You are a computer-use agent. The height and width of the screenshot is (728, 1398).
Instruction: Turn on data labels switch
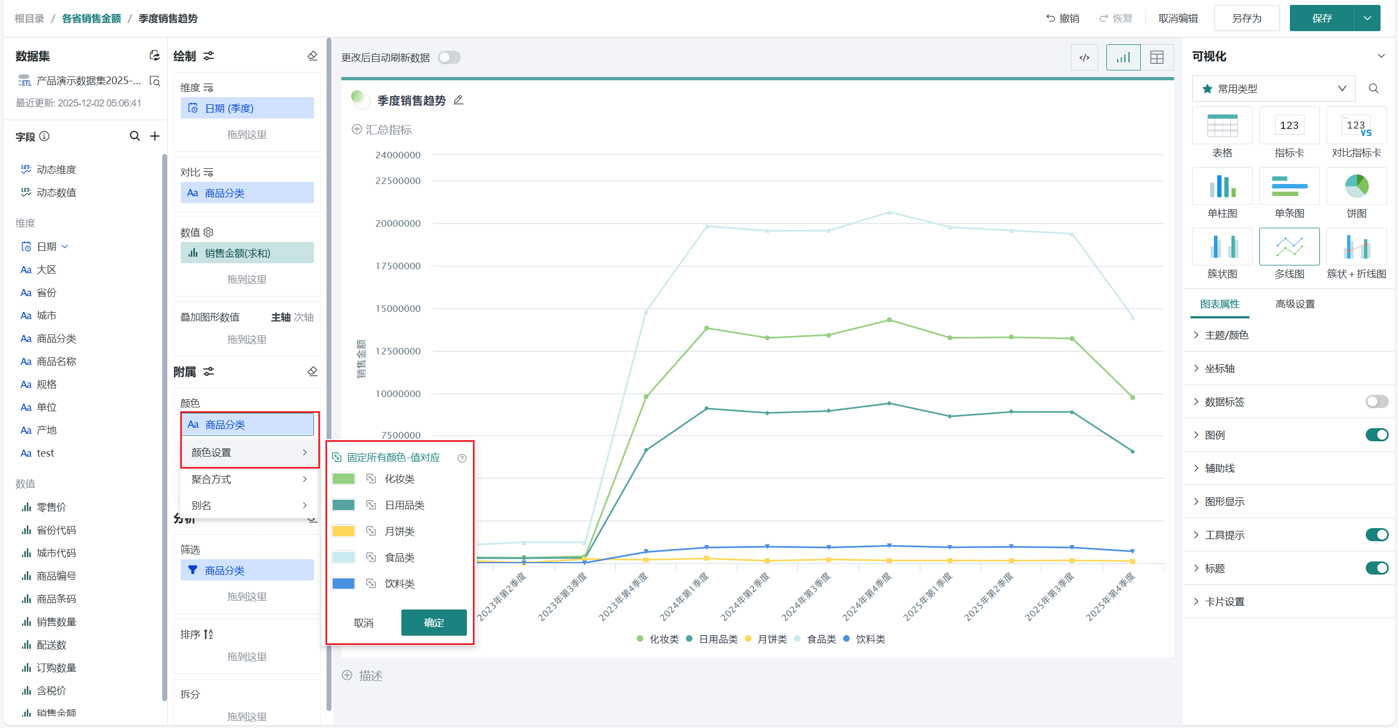coord(1376,402)
